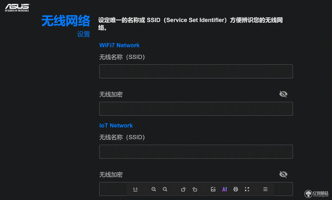
Task: Click the 无线网络 page title
Action: [66, 21]
